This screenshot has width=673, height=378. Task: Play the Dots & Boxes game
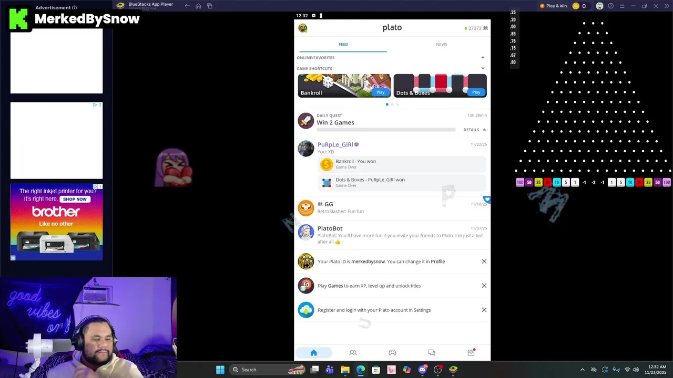tap(476, 92)
